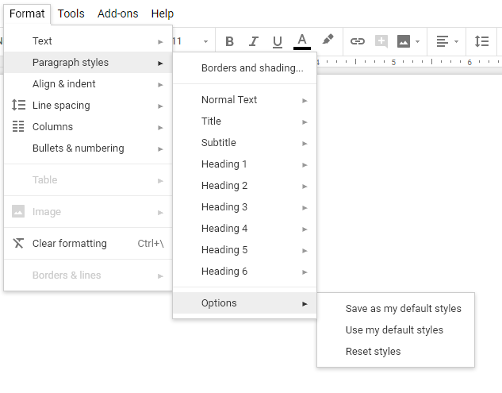Toggle bold formatting in the toolbar

tap(230, 41)
